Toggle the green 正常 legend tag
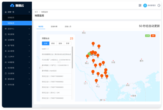Image resolution: width=163 pixels, height=110 pixels. [x=147, y=36]
